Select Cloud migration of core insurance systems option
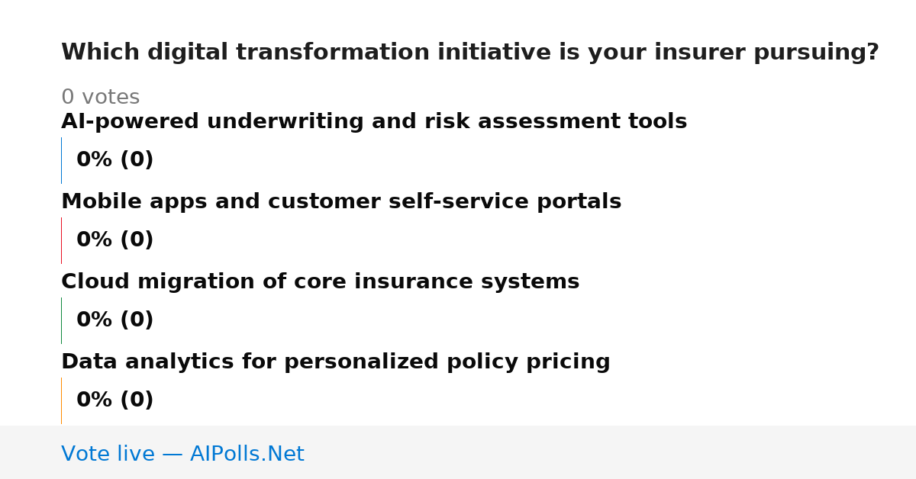The image size is (916, 479). 321,282
